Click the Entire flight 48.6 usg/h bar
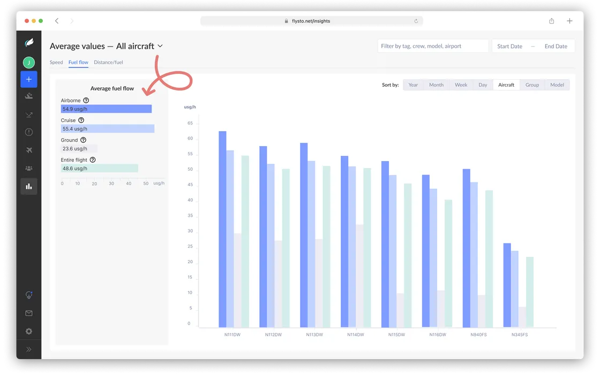Screen dimensions: 600x381 point(100,168)
